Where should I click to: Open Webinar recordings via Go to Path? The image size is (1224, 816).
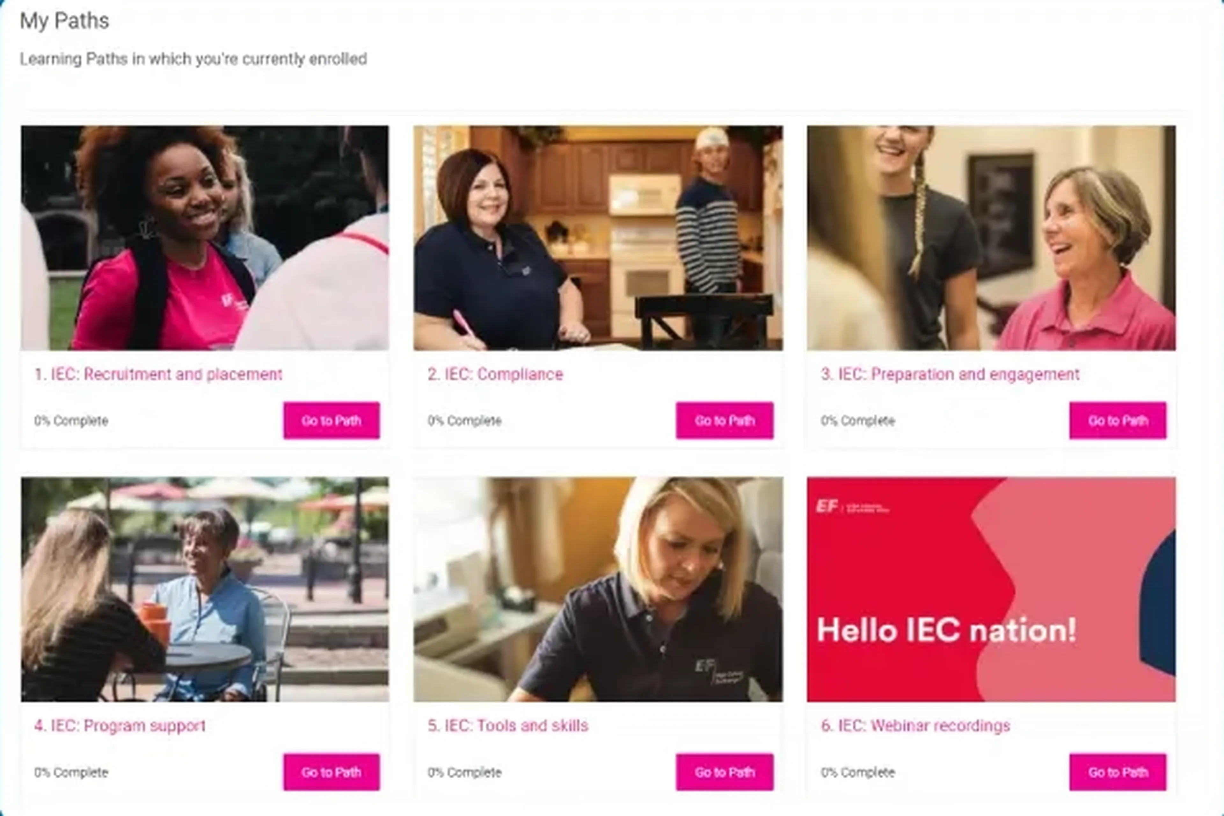click(x=1118, y=772)
